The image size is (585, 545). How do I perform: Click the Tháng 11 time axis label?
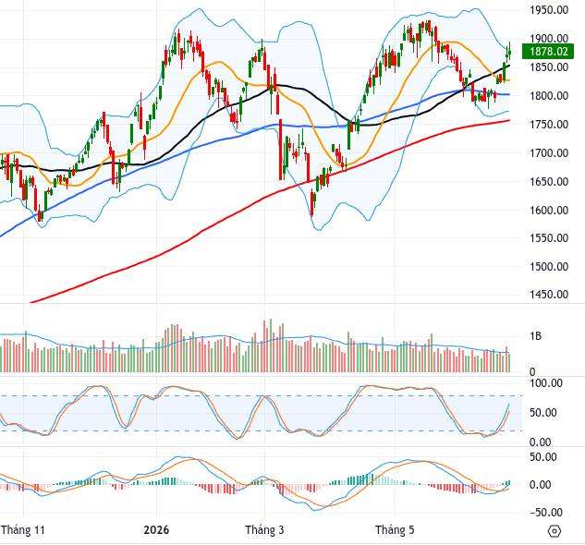coord(23,529)
